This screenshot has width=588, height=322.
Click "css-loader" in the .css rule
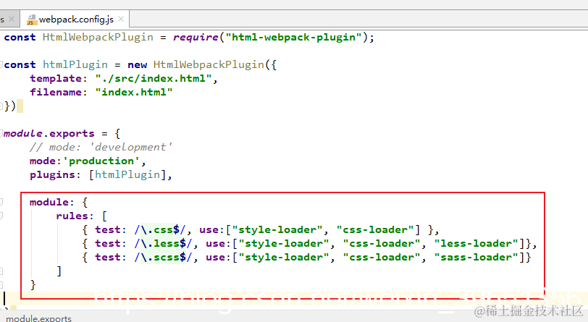(x=375, y=229)
